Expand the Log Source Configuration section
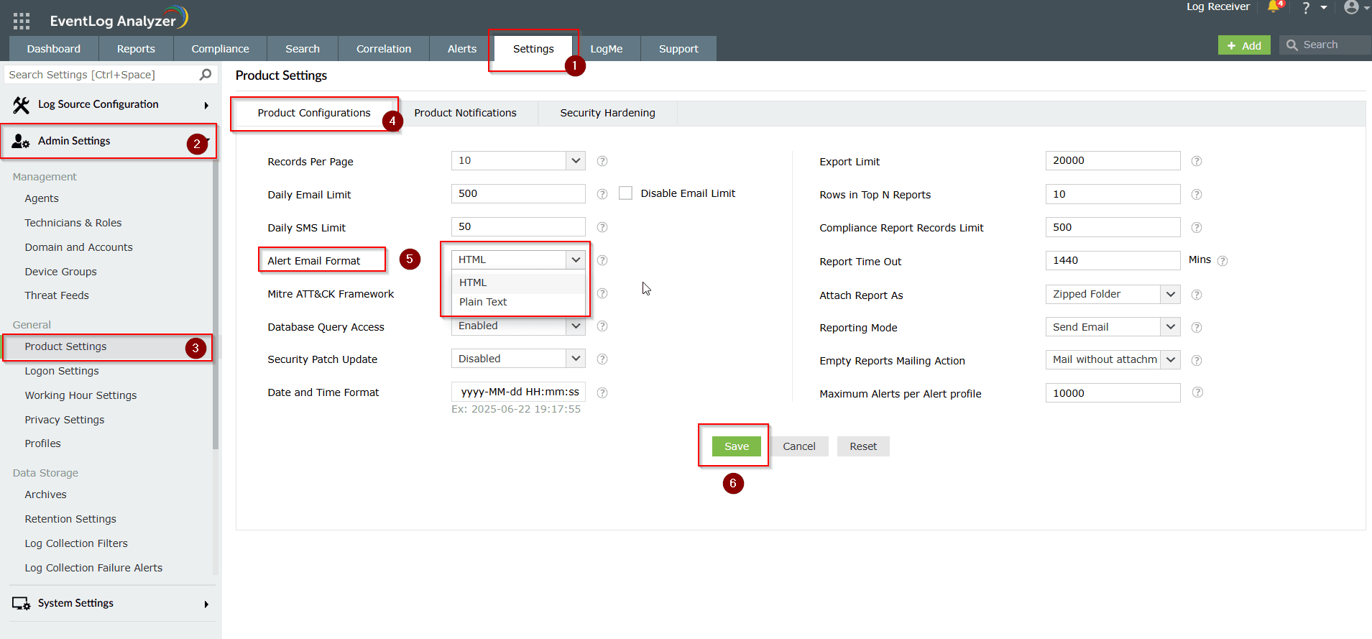Screen dimensions: 1372x639 tap(108, 105)
